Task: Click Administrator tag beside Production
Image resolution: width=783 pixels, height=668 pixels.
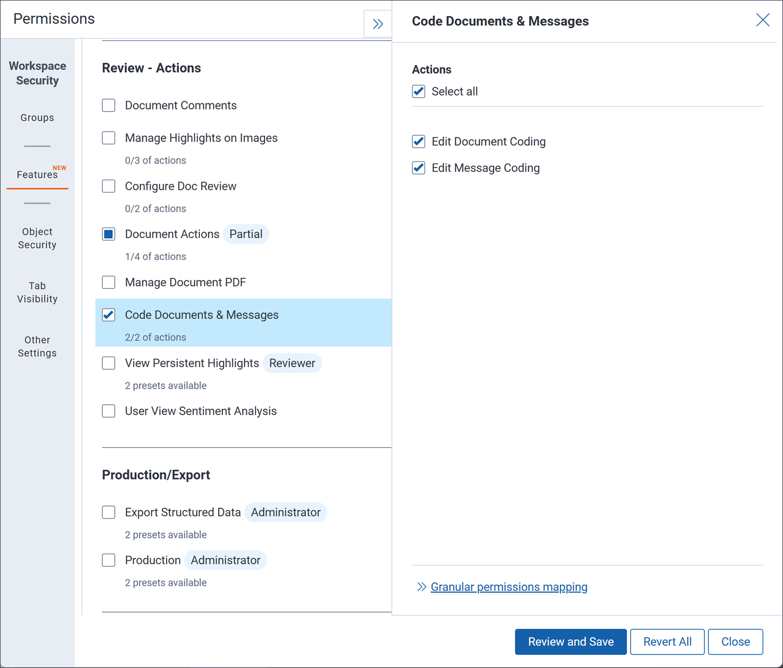Action: (226, 560)
